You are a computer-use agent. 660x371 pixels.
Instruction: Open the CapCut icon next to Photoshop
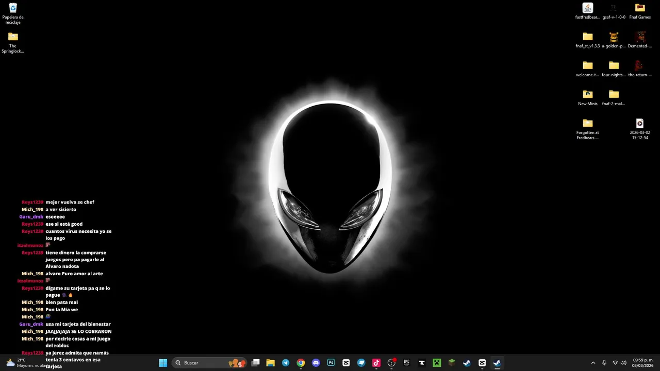(346, 363)
